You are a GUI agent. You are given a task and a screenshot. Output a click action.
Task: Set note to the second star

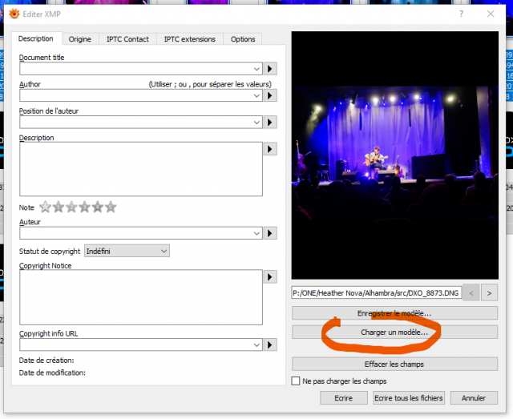59,207
